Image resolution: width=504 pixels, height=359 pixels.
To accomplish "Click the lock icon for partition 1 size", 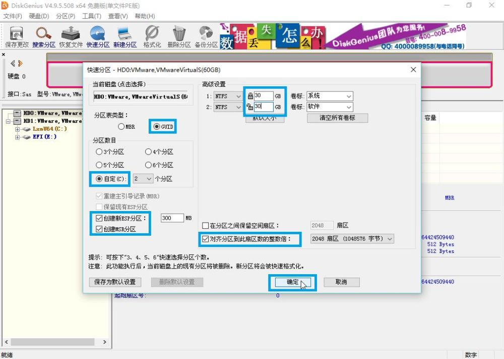I will point(250,95).
